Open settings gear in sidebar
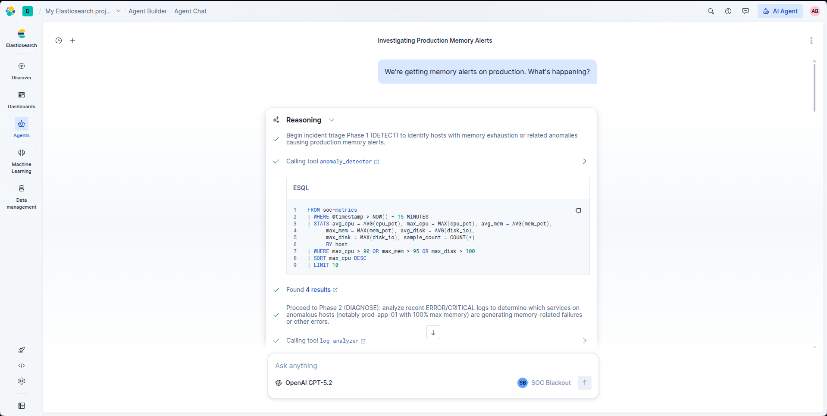The height and width of the screenshot is (416, 827). (22, 381)
